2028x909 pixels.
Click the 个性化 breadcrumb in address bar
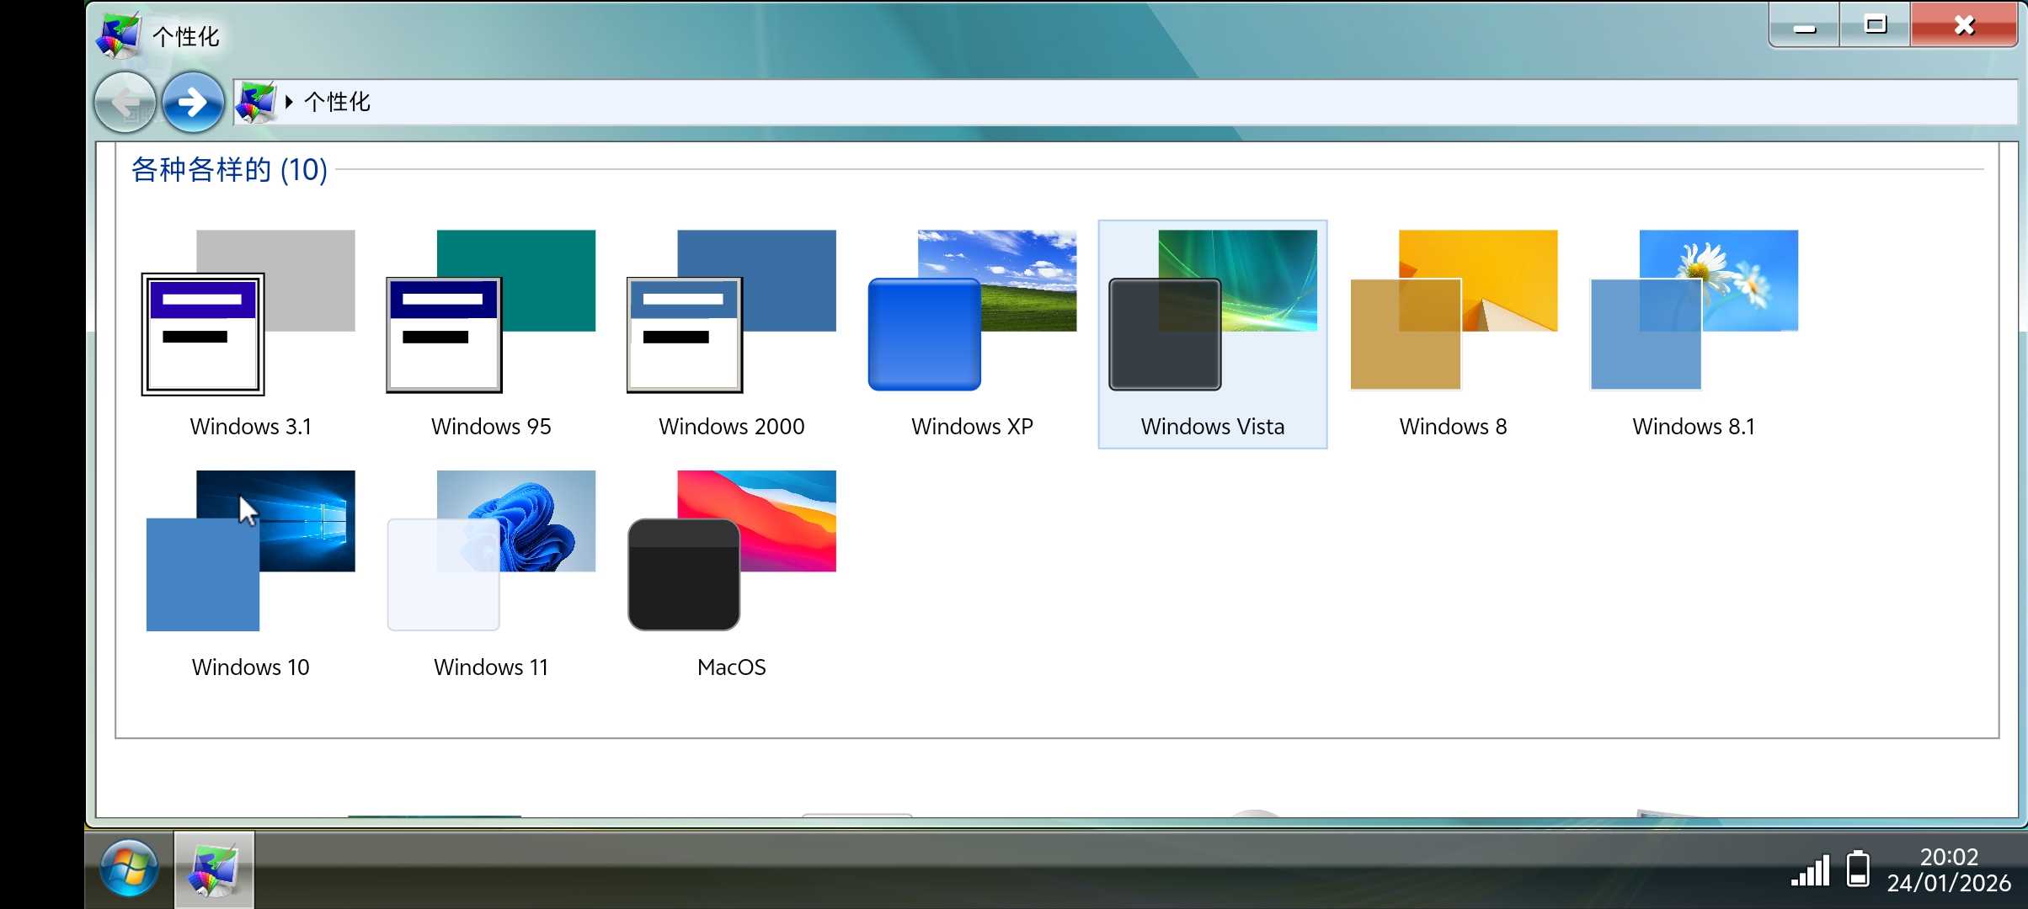pos(337,102)
